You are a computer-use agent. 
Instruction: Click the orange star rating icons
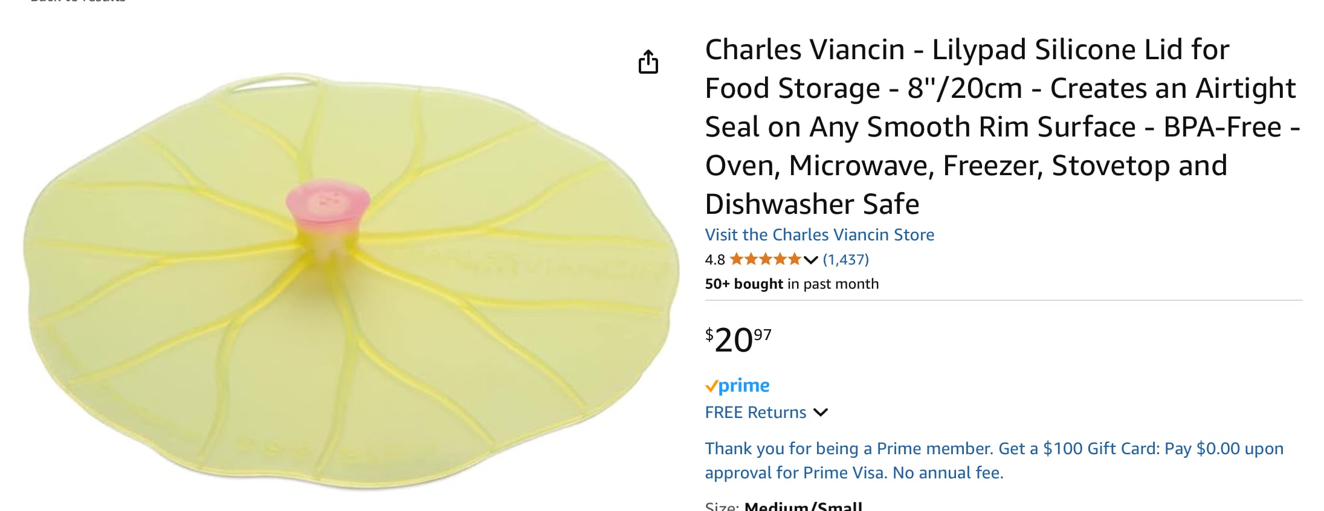[x=765, y=260]
